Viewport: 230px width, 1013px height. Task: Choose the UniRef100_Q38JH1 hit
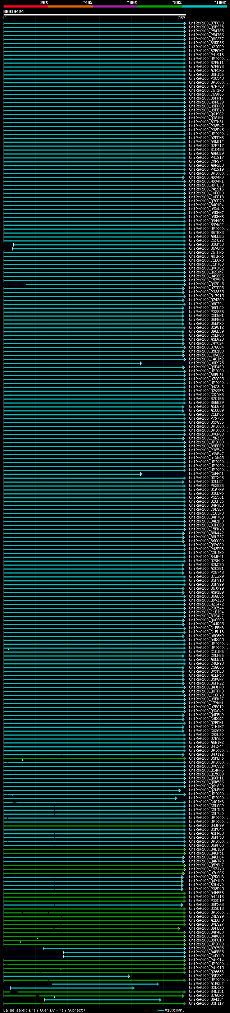[x=206, y=118]
